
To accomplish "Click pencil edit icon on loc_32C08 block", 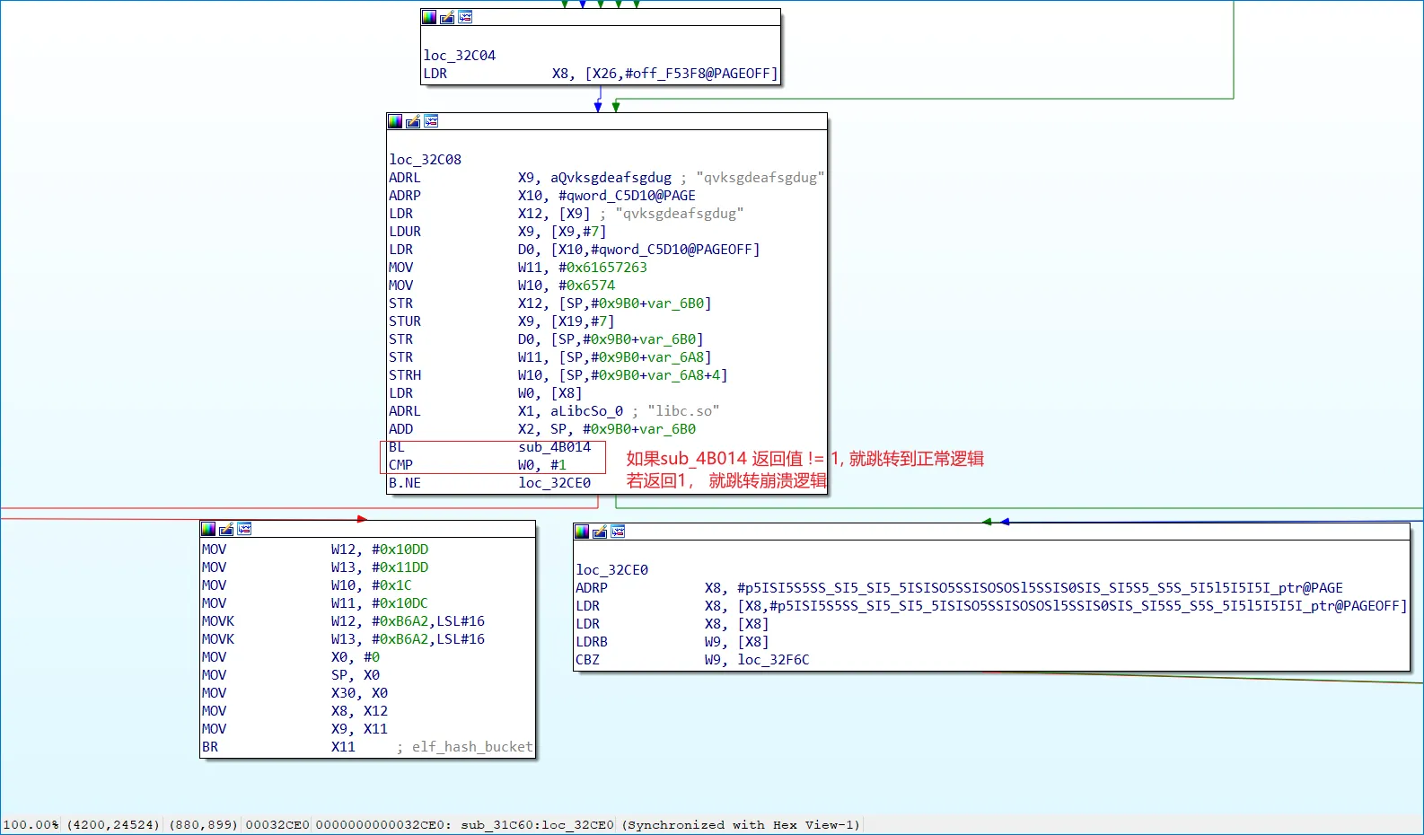I will tap(413, 121).
